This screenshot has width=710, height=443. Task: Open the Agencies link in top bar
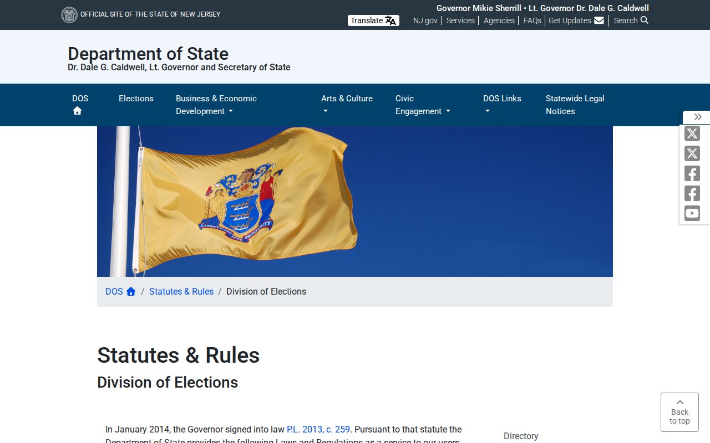[x=499, y=20]
